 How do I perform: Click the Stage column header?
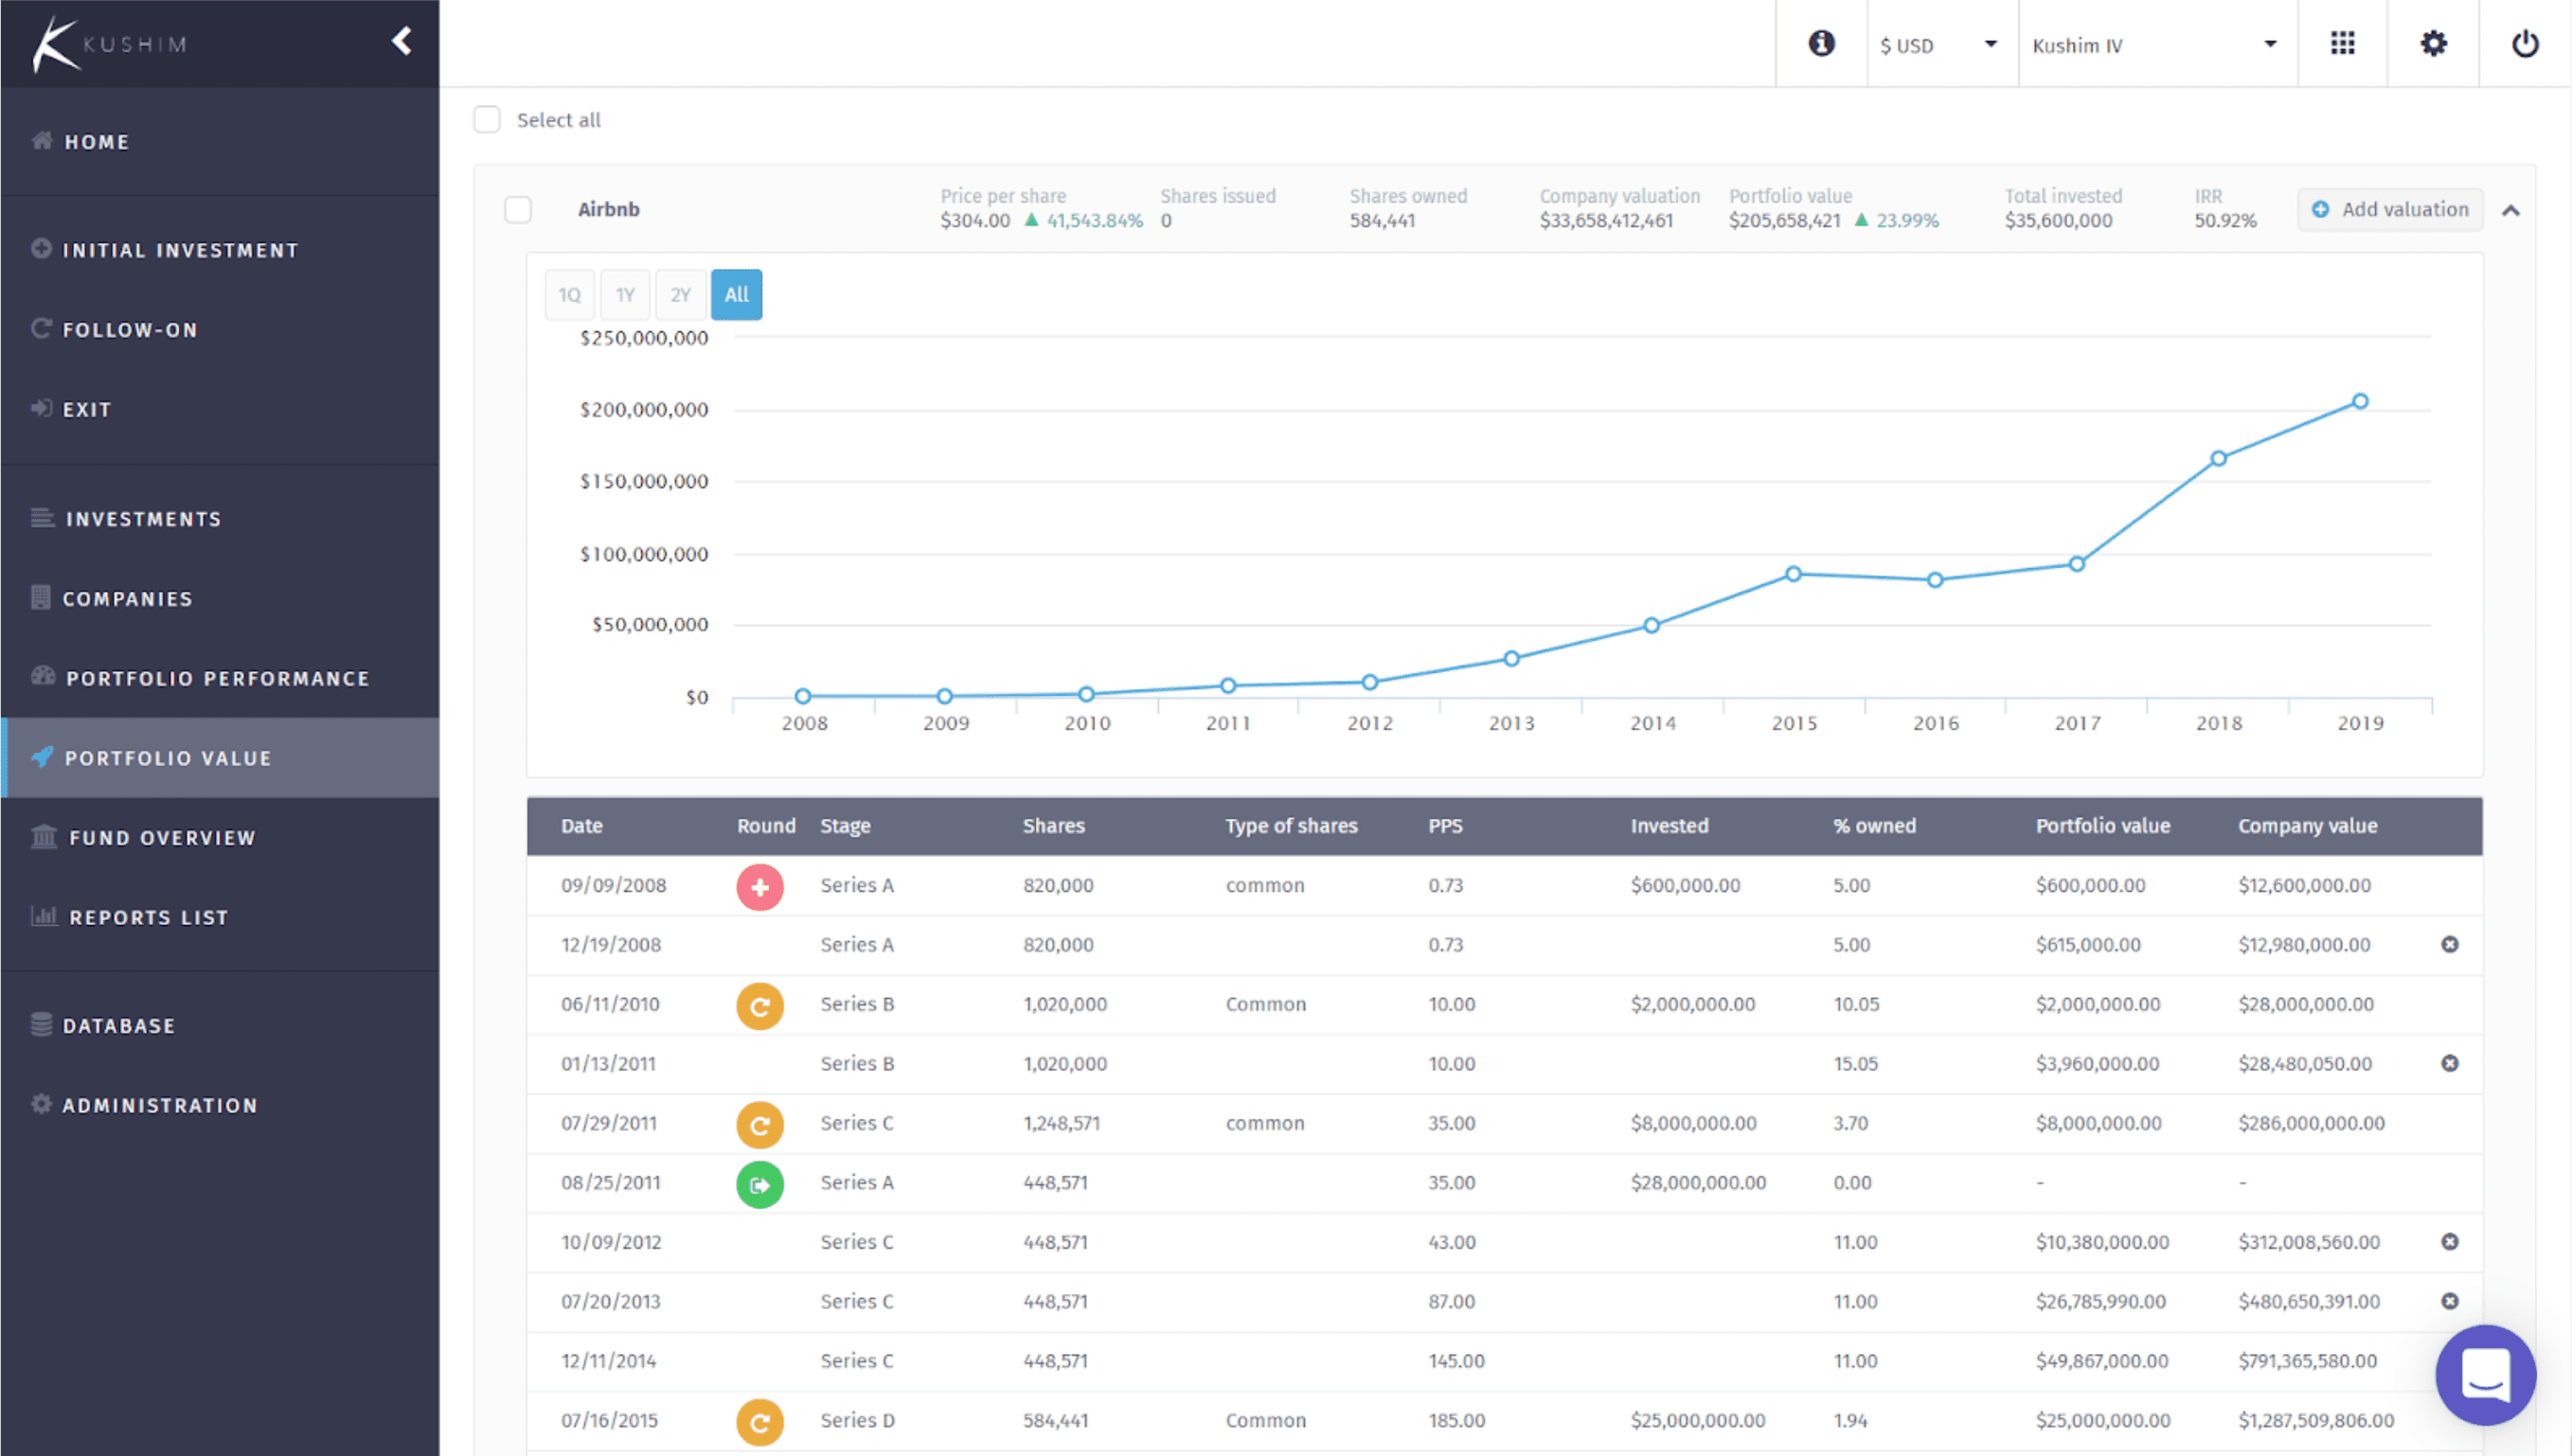846,826
